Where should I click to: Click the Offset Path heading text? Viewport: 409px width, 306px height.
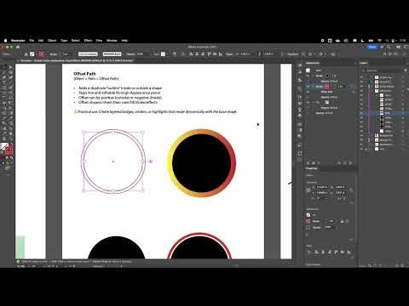[x=84, y=74]
